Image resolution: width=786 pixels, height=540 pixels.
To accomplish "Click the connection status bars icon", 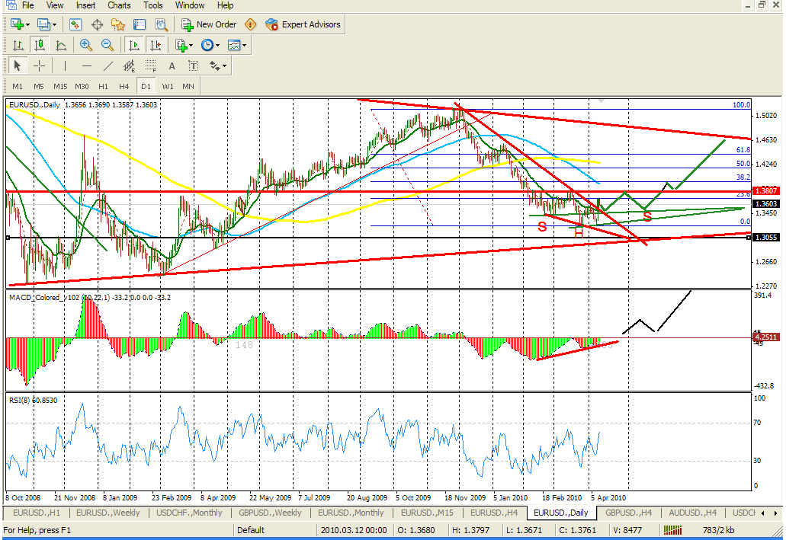I will click(x=672, y=529).
